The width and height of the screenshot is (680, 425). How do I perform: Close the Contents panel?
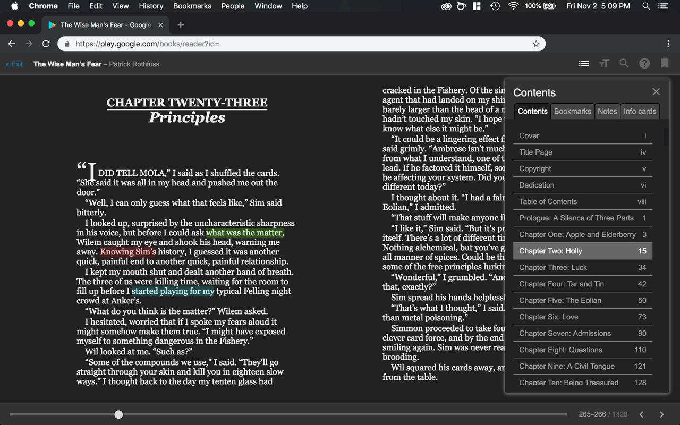(x=656, y=92)
